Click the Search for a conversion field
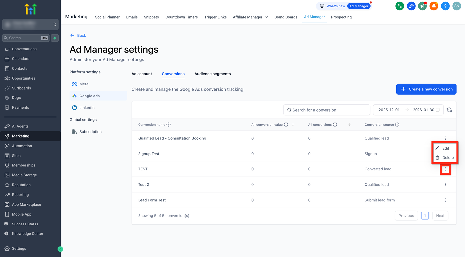The height and width of the screenshot is (257, 465). click(x=326, y=110)
